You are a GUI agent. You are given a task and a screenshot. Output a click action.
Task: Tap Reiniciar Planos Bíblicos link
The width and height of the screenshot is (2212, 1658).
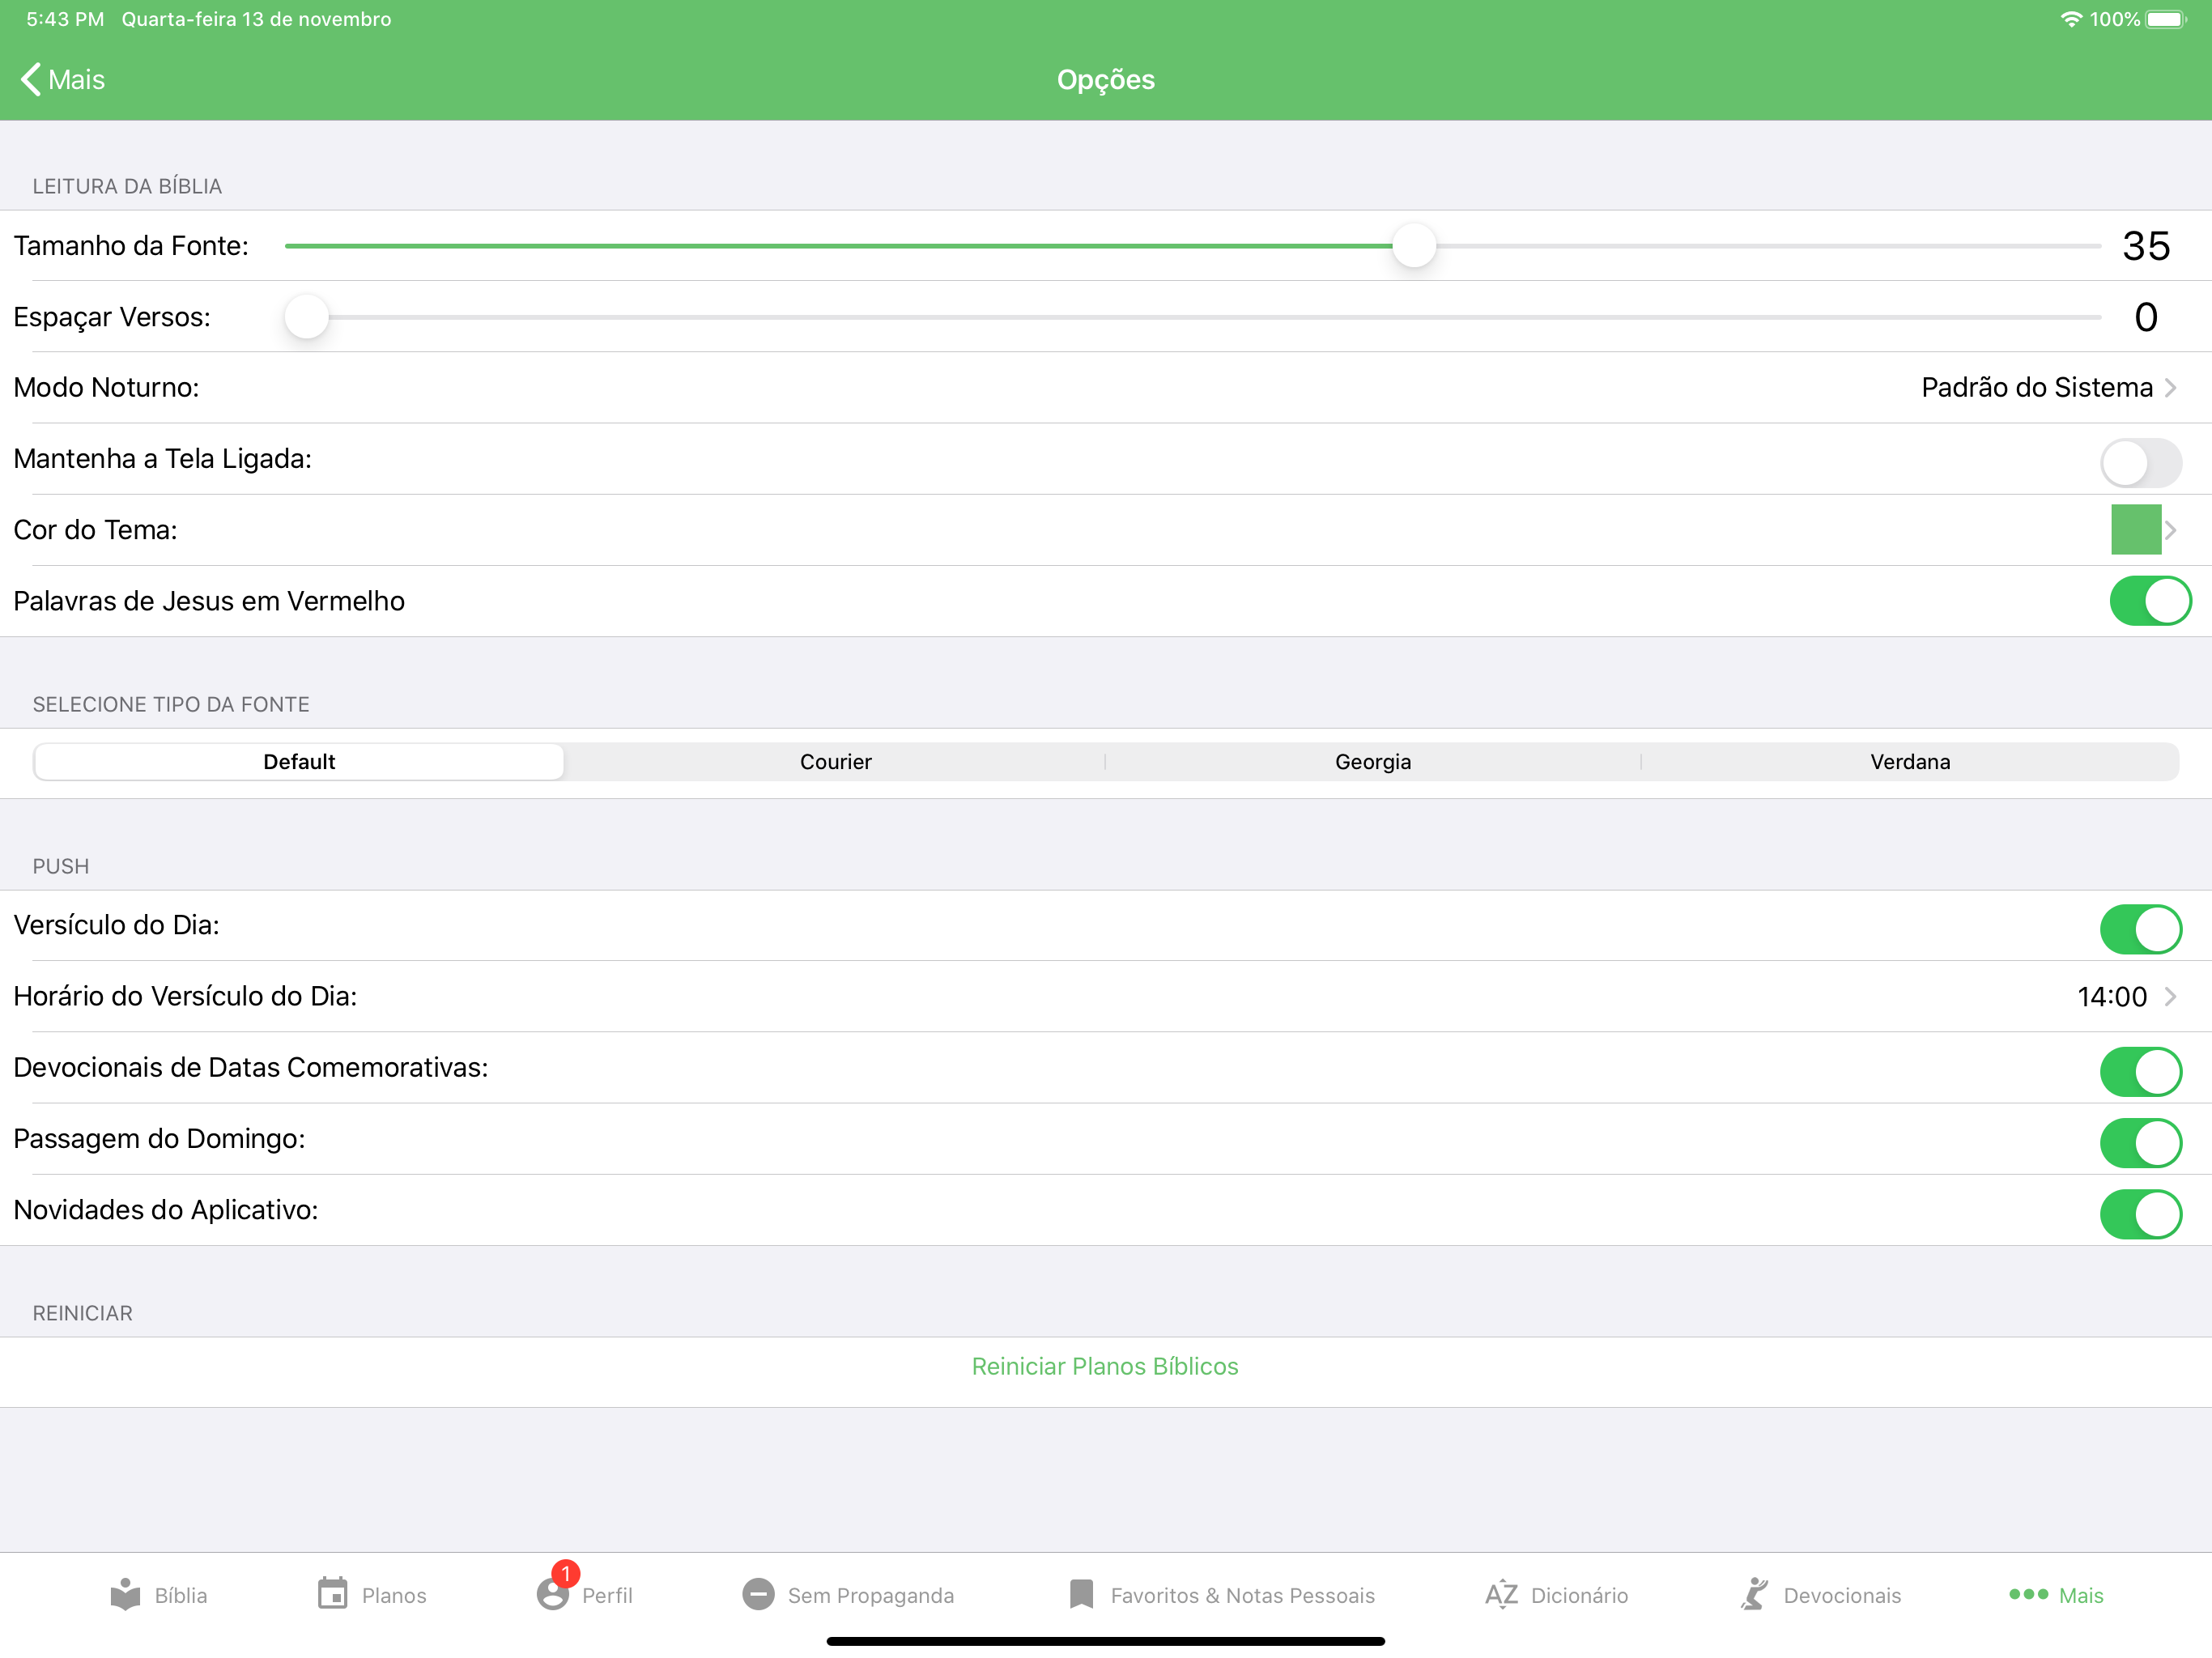1104,1366
